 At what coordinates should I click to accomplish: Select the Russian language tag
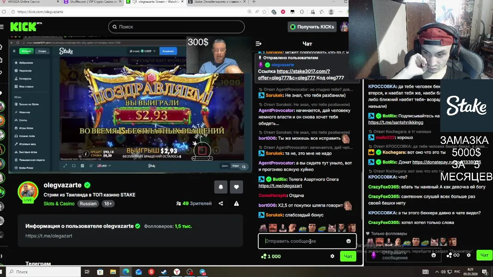point(88,204)
